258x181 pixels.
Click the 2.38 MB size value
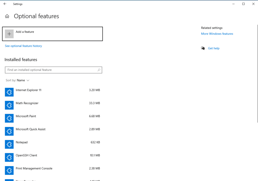[x=94, y=168]
